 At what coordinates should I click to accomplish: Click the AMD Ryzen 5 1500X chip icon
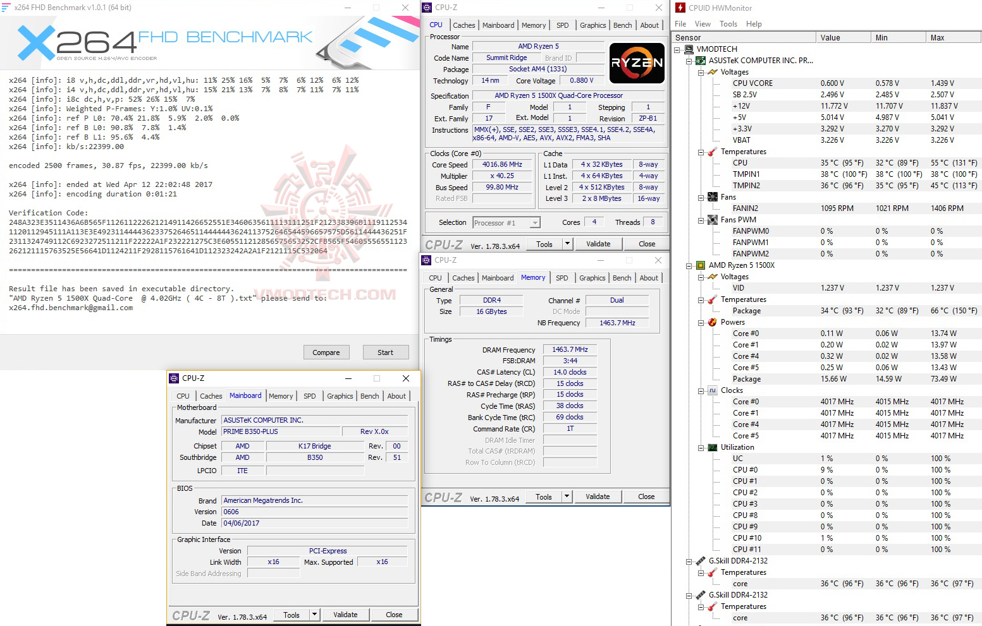pyautogui.click(x=700, y=265)
